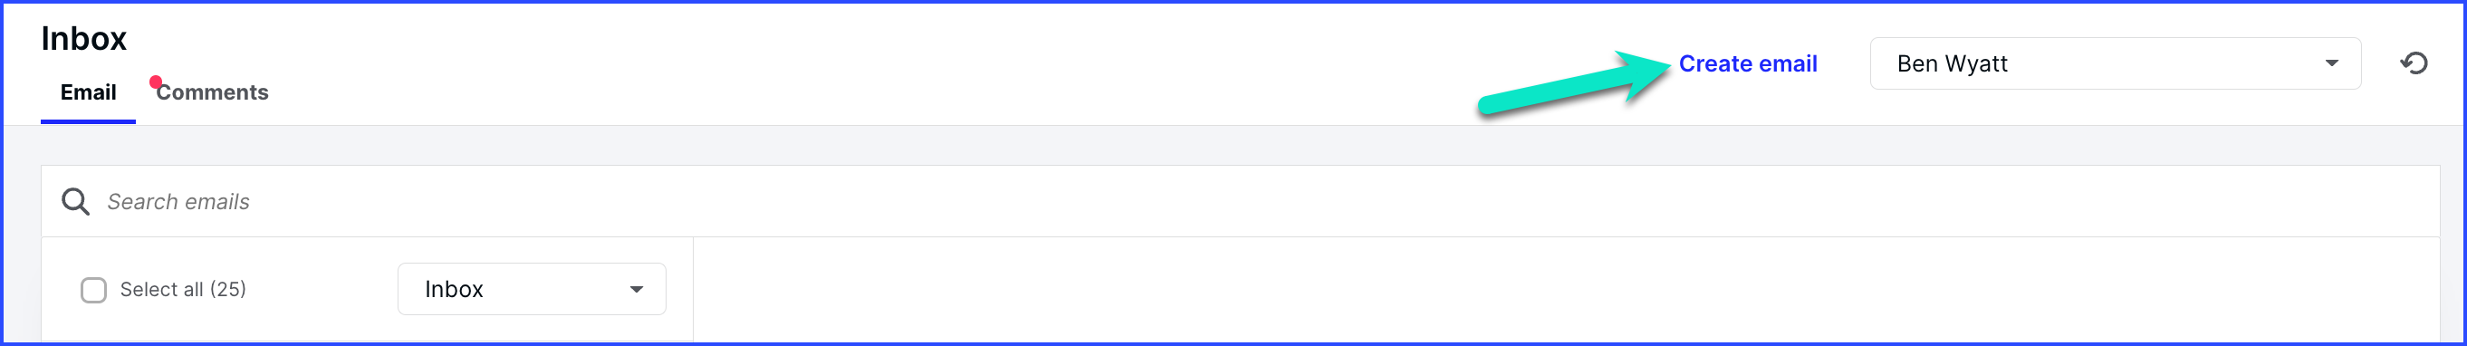Click the 'Select all (25)' label text
The height and width of the screenshot is (346, 2467).
click(x=183, y=290)
